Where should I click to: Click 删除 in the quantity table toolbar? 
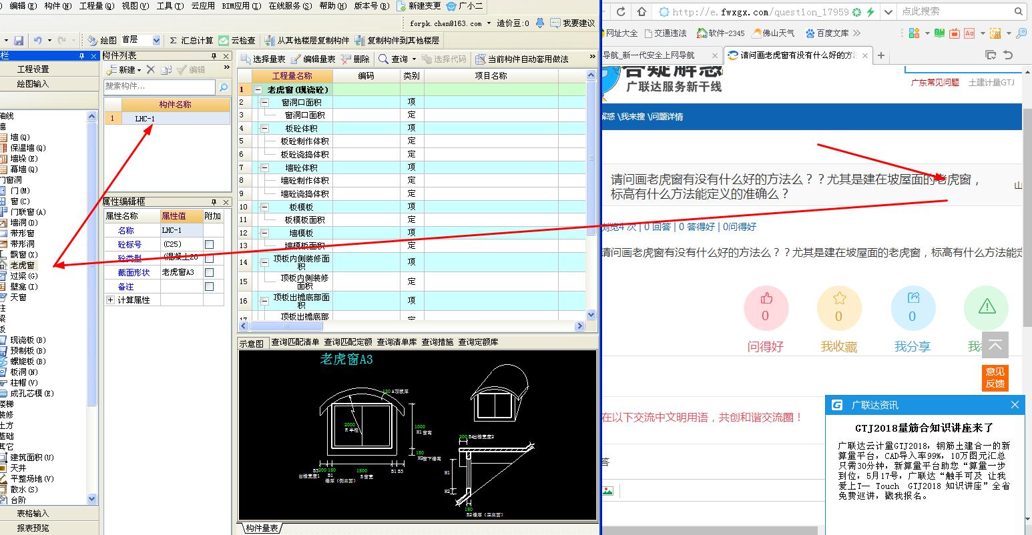coord(355,59)
